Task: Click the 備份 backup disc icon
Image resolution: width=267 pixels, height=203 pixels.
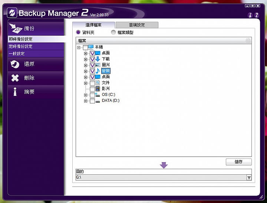Action: pyautogui.click(x=16, y=28)
